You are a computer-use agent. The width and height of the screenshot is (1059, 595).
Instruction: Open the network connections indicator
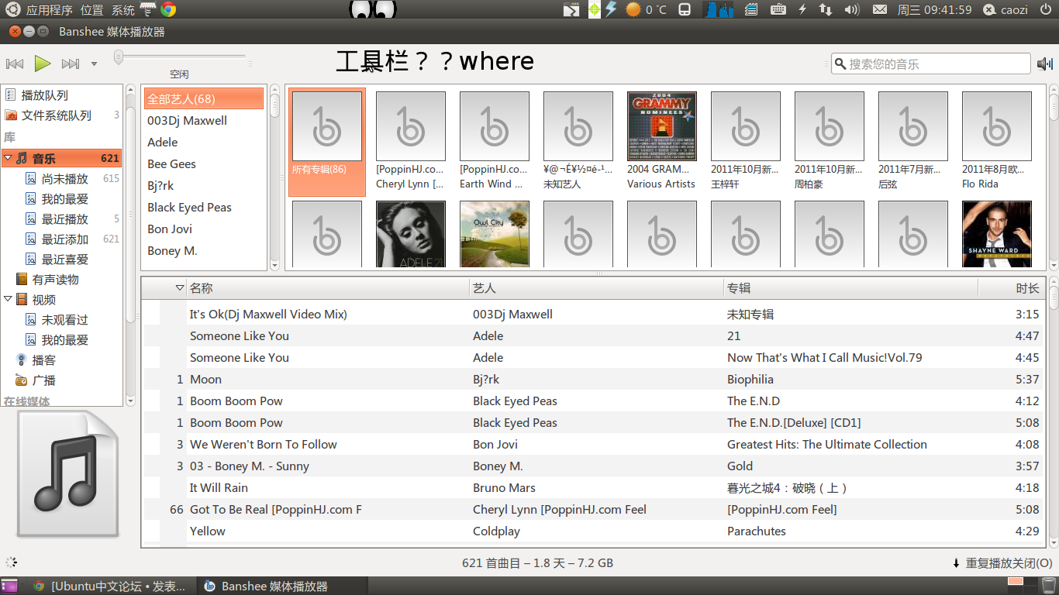[826, 9]
